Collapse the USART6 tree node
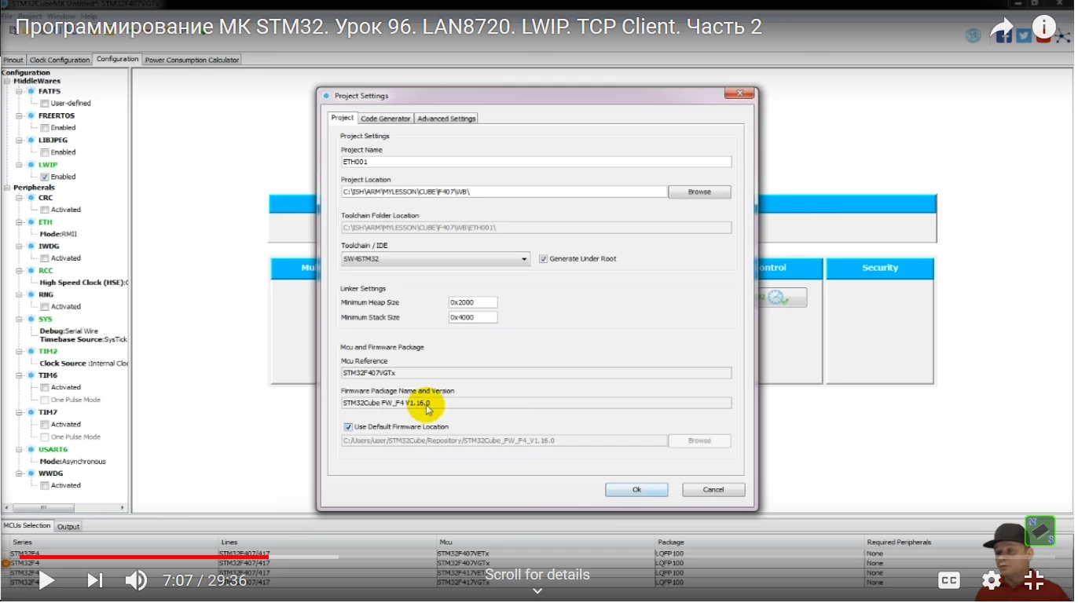The height and width of the screenshot is (603, 1078). pyautogui.click(x=20, y=450)
